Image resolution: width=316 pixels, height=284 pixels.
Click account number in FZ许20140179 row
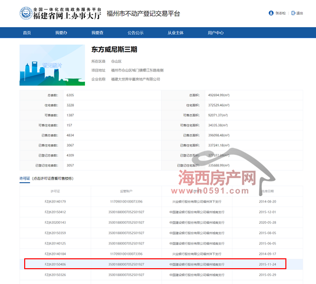point(126,202)
